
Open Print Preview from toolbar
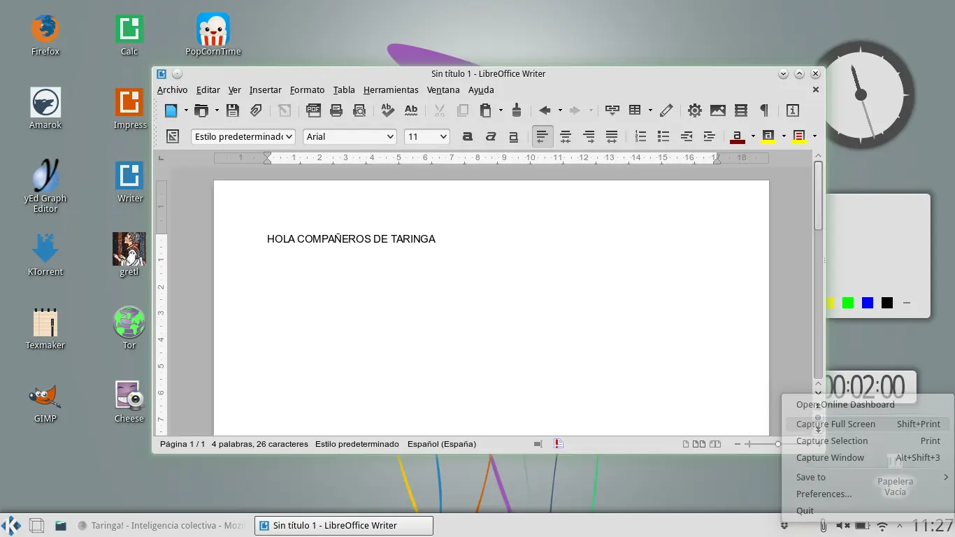pyautogui.click(x=359, y=110)
